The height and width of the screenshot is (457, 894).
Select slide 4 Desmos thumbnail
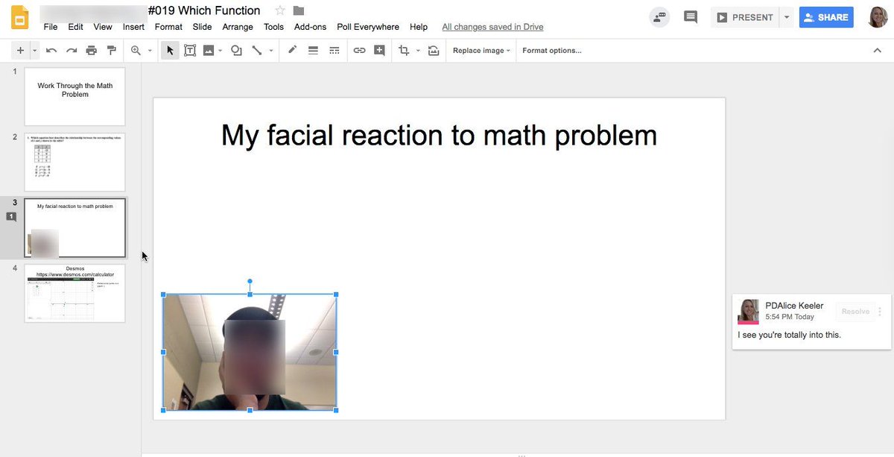[x=74, y=293]
